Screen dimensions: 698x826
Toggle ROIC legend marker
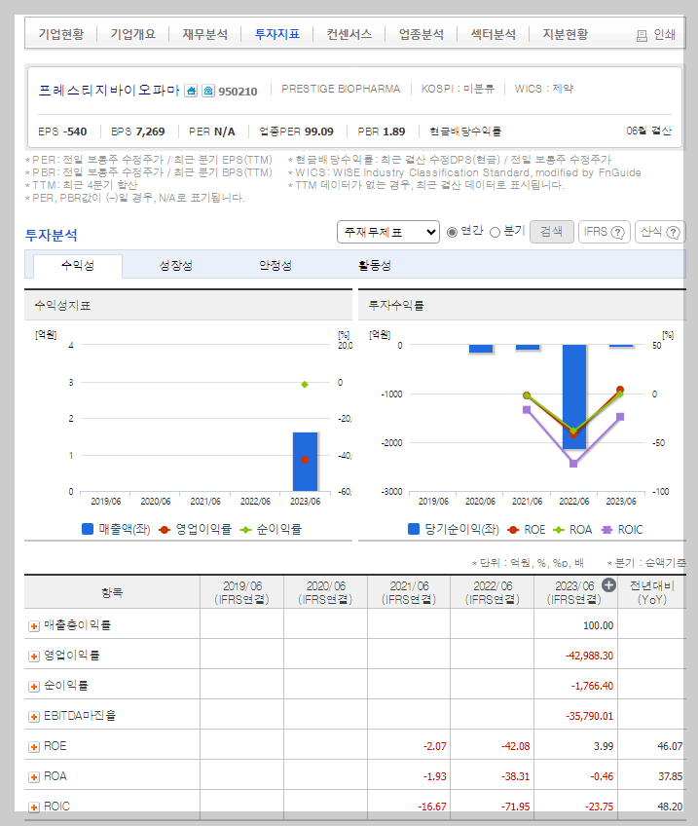[606, 530]
